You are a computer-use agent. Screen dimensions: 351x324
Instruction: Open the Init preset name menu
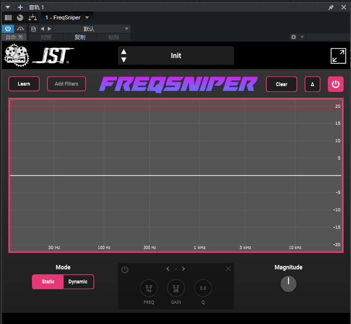(x=176, y=56)
